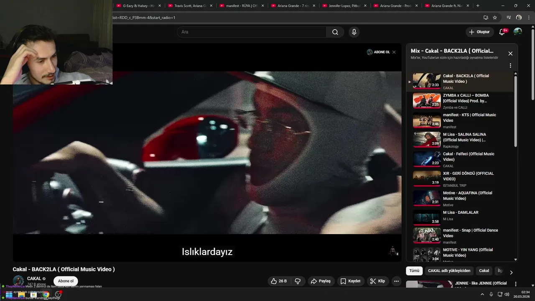Open File Explorer from the taskbar

point(21,294)
